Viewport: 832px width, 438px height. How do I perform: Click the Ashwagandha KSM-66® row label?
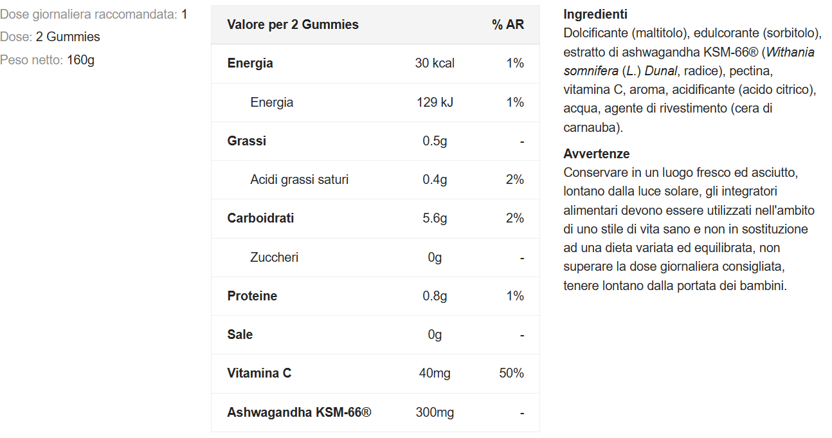299,412
